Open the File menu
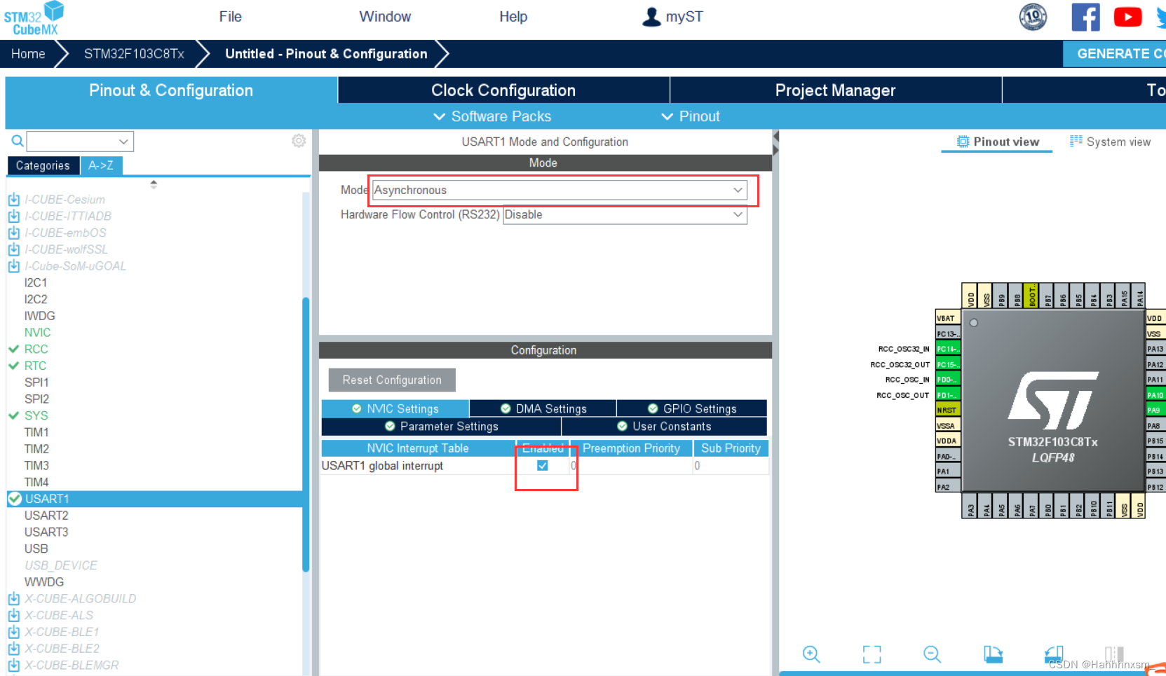 (x=230, y=17)
